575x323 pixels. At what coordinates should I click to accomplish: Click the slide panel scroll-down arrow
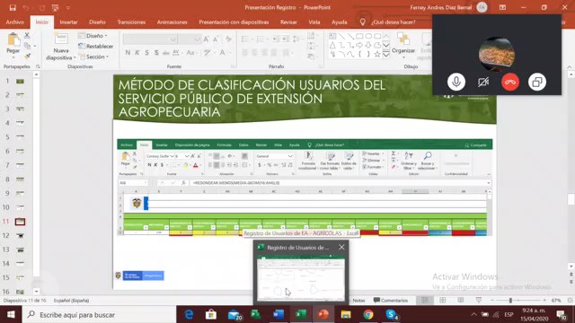pos(36,292)
